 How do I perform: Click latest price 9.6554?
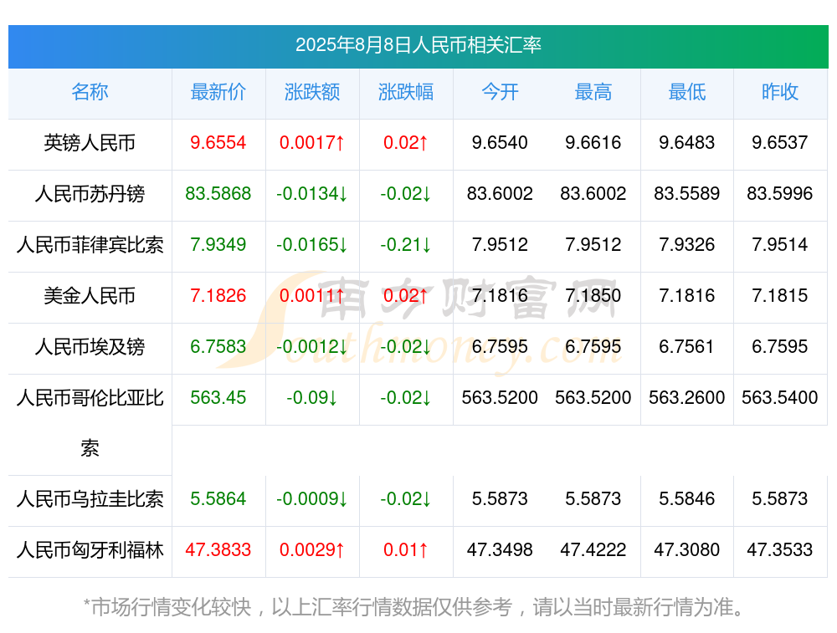[218, 142]
